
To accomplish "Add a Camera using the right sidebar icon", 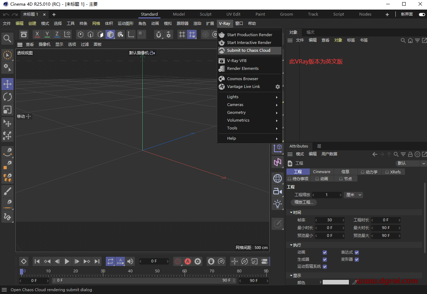I will (x=278, y=191).
